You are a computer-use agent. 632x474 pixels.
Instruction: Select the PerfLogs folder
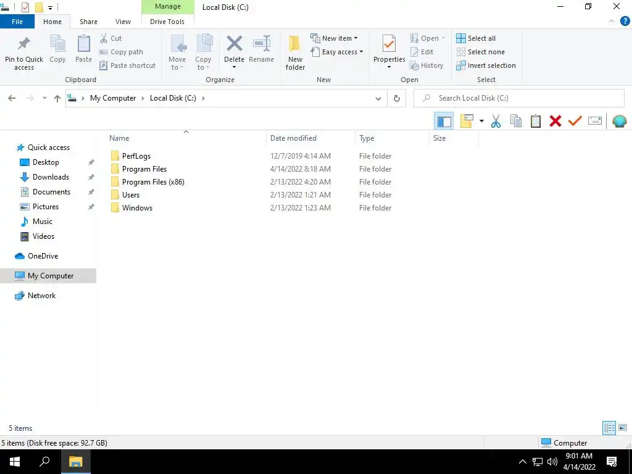point(136,156)
